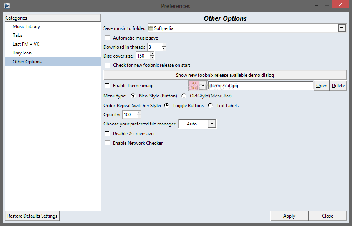
Task: Click the Categories column header
Action: [53, 18]
